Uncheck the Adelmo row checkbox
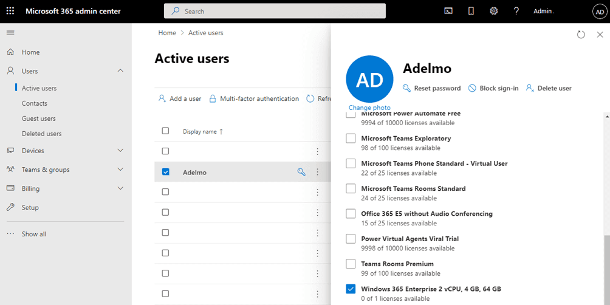Image resolution: width=610 pixels, height=305 pixels. coord(165,171)
